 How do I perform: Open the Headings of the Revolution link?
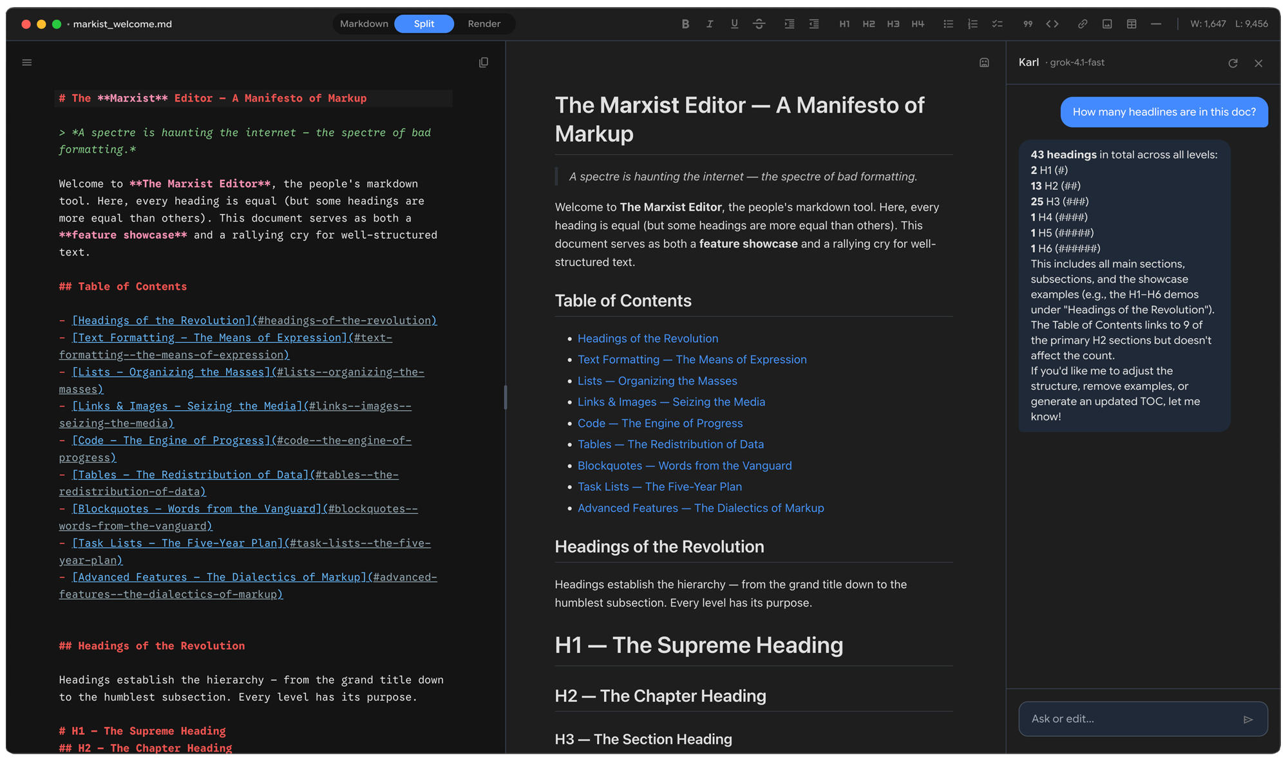click(648, 338)
